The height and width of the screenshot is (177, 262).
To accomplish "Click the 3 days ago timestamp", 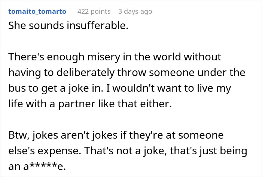I will (x=135, y=11).
